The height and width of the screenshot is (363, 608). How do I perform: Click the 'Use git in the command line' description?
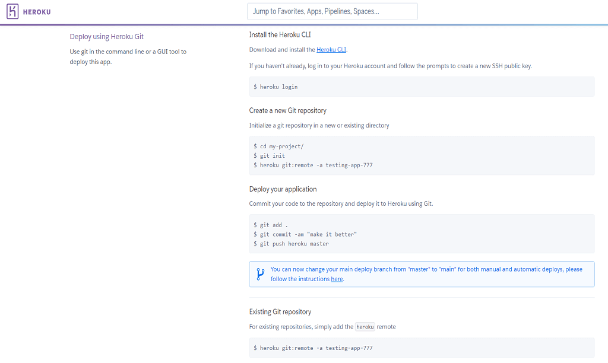pos(128,56)
